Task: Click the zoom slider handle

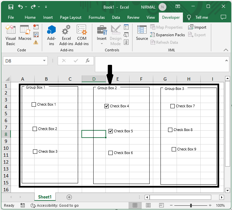Action: (x=191, y=205)
